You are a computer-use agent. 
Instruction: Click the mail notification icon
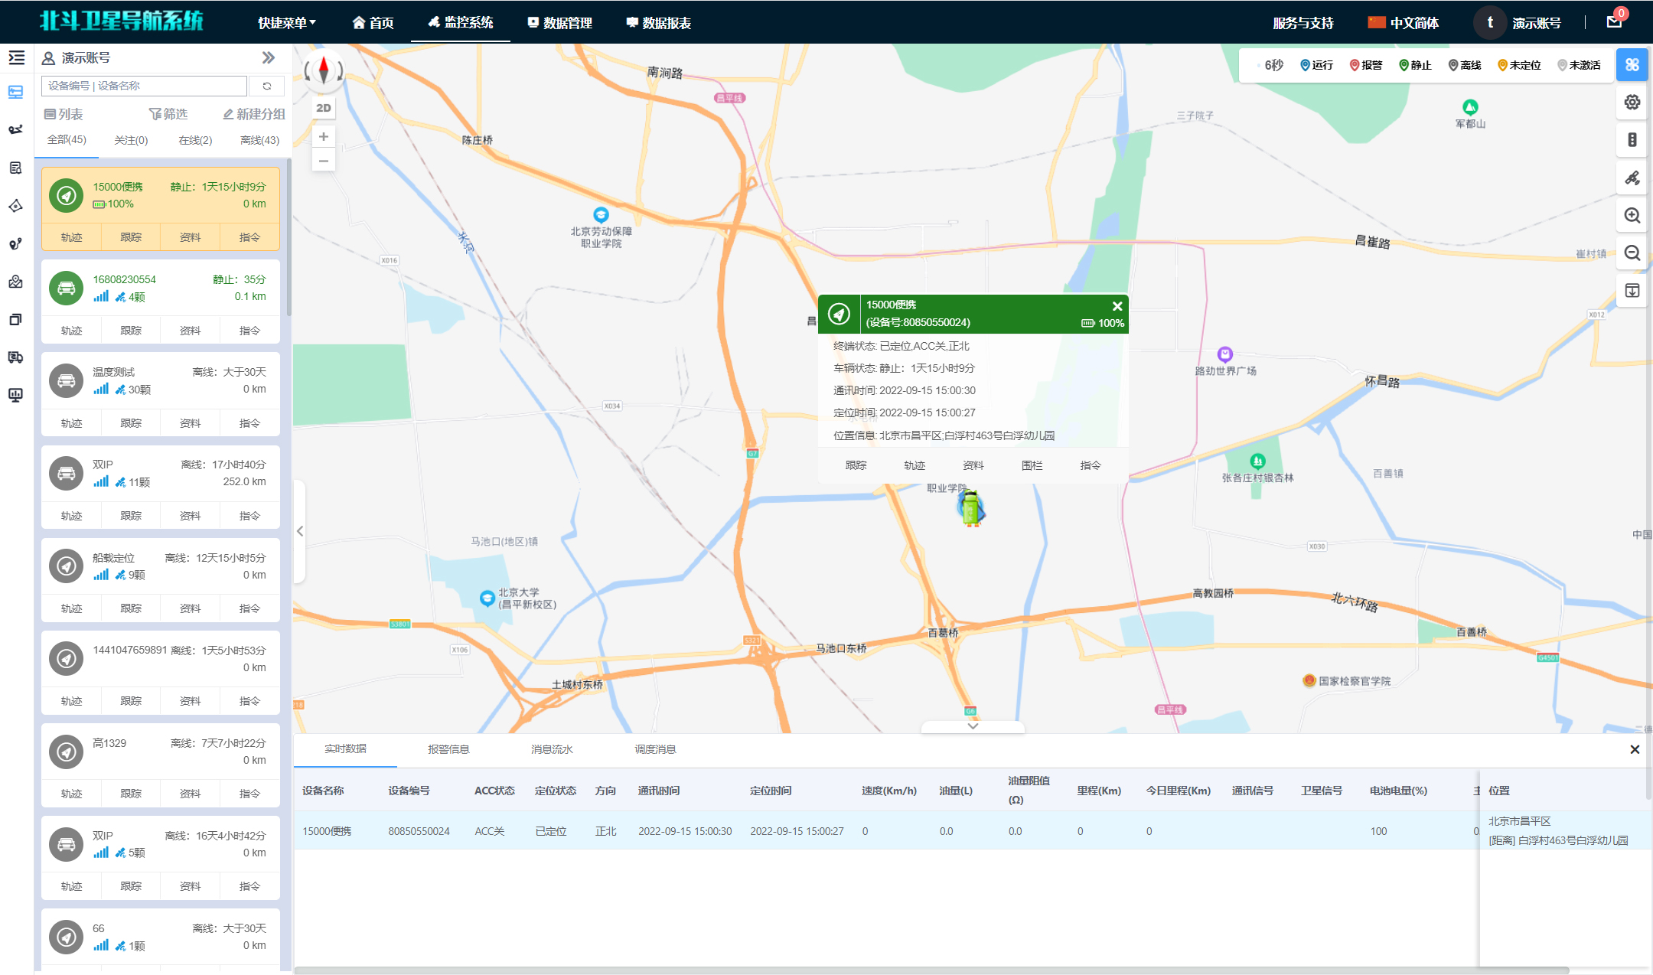[x=1614, y=22]
